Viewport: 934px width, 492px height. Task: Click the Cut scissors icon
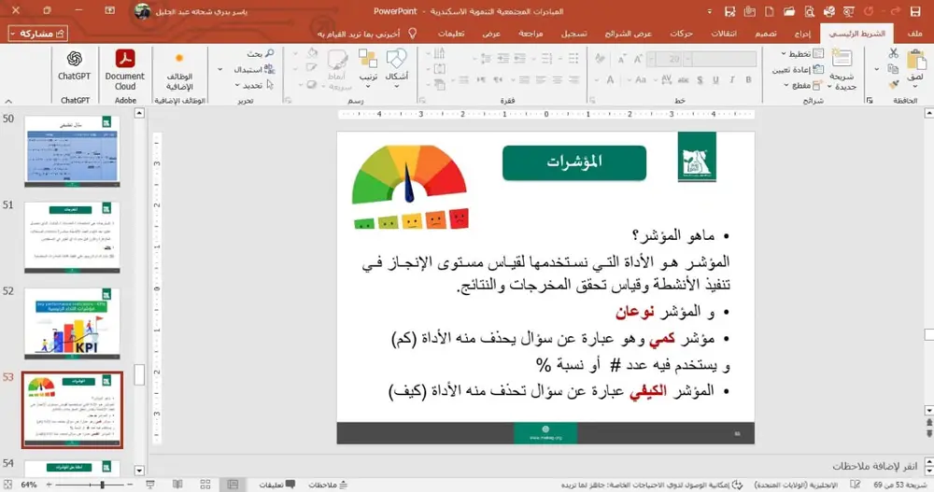(893, 53)
